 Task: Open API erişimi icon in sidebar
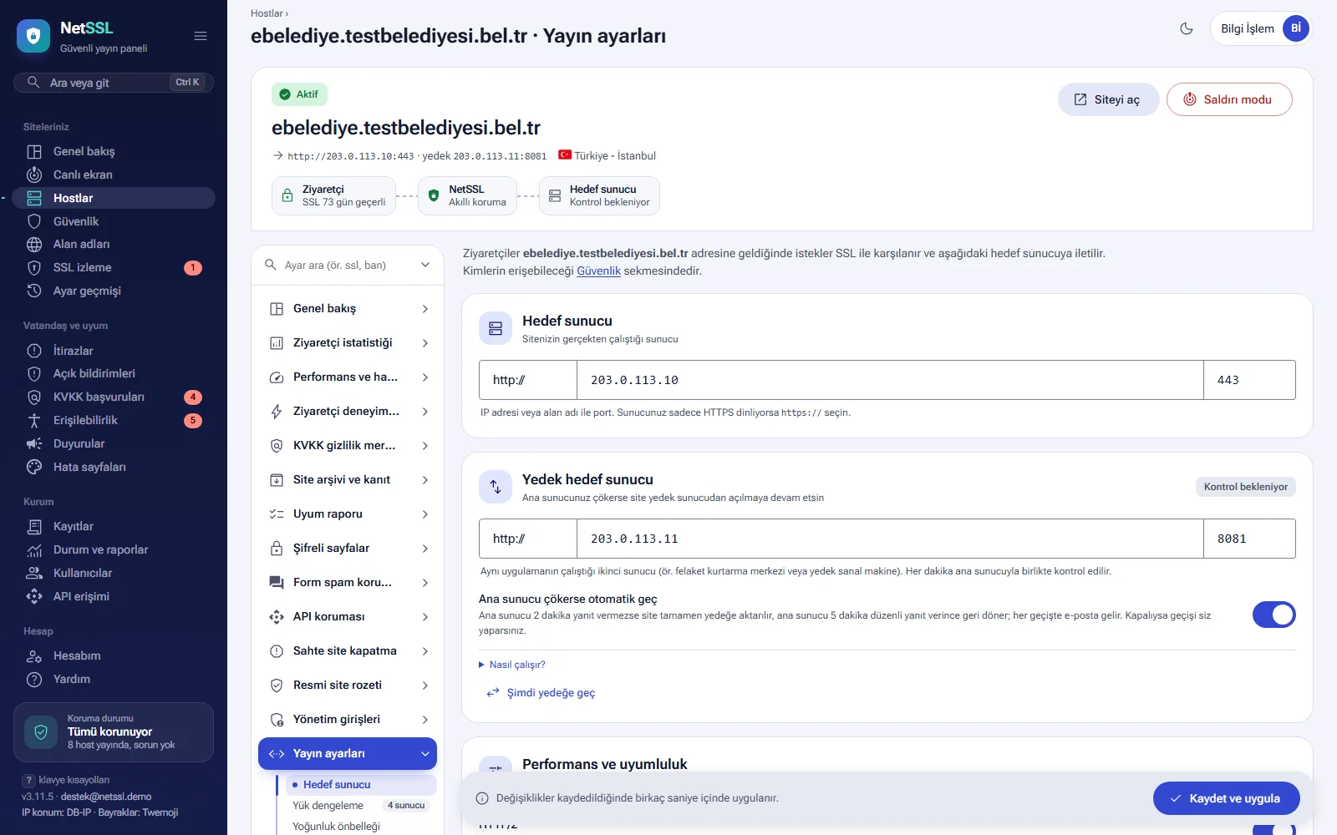[x=34, y=596]
